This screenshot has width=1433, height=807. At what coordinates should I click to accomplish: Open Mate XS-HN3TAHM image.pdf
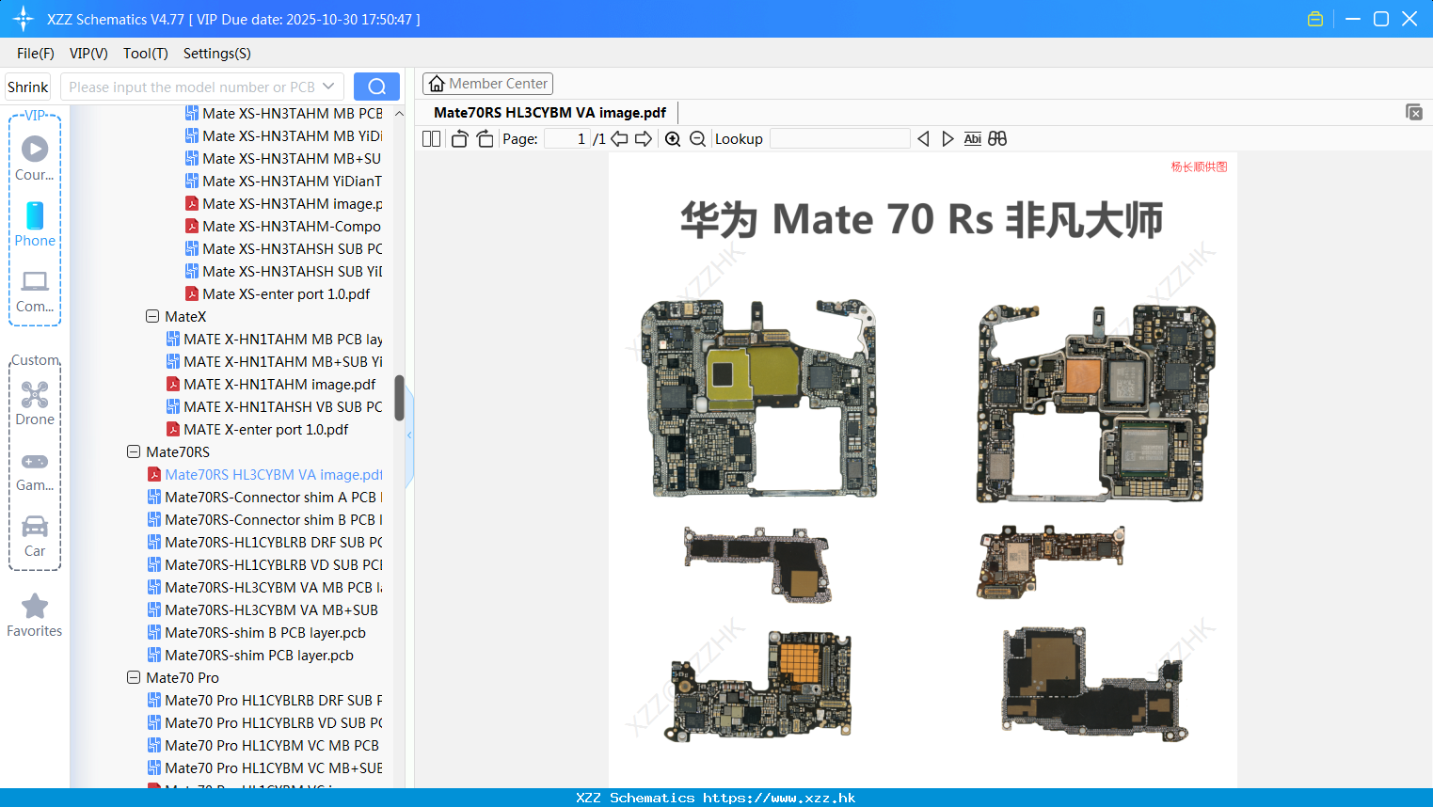[283, 204]
